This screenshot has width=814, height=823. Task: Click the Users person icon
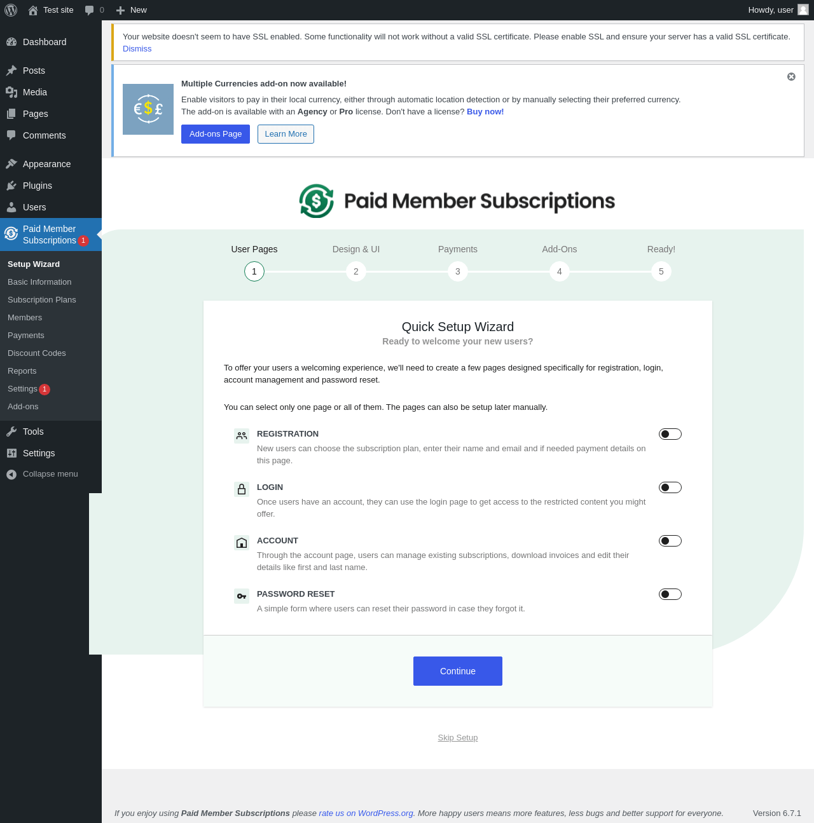(11, 207)
